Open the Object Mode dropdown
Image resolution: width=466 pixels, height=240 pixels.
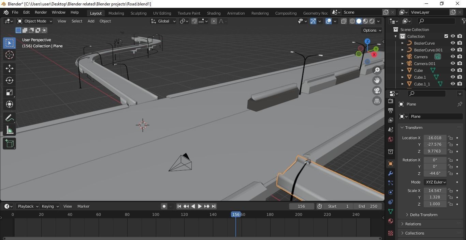coord(34,21)
